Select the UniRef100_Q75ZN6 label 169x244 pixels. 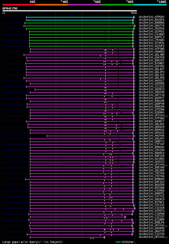point(152,110)
